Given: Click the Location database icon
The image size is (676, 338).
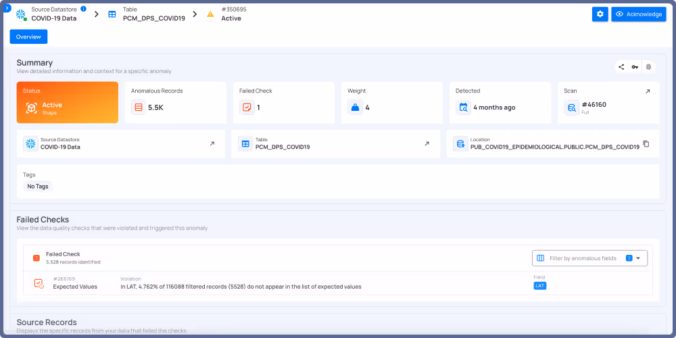Looking at the screenshot, I should 460,143.
